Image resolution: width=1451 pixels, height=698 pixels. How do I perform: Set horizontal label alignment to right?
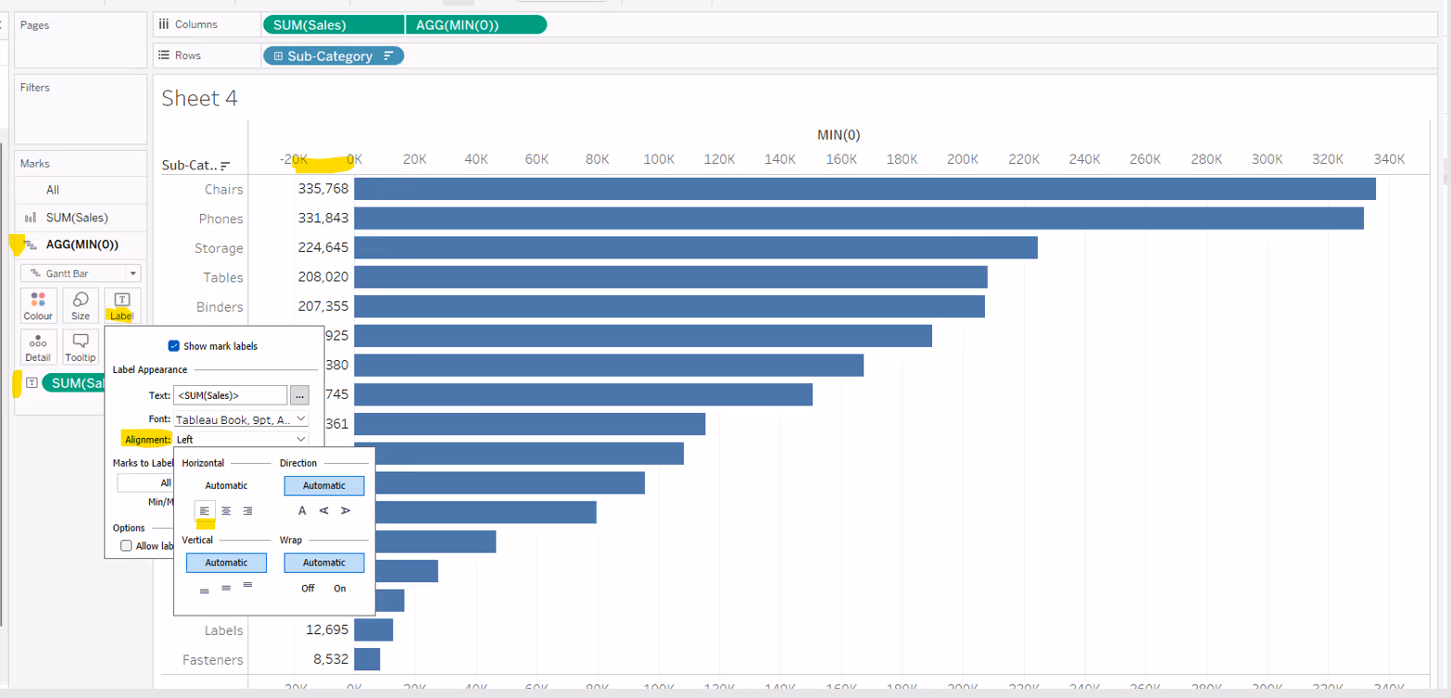pos(247,511)
